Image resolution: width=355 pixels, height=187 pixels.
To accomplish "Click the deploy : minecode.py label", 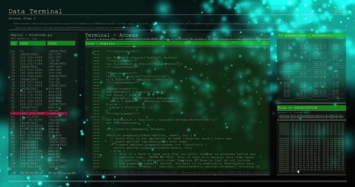I will click(x=31, y=35).
